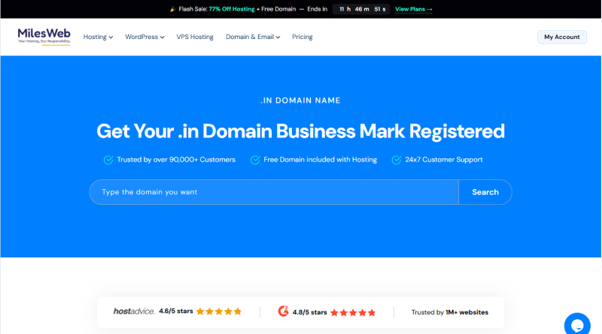Viewport: 602px width, 334px height.
Task: Click the flash sale party icon
Action: click(173, 9)
